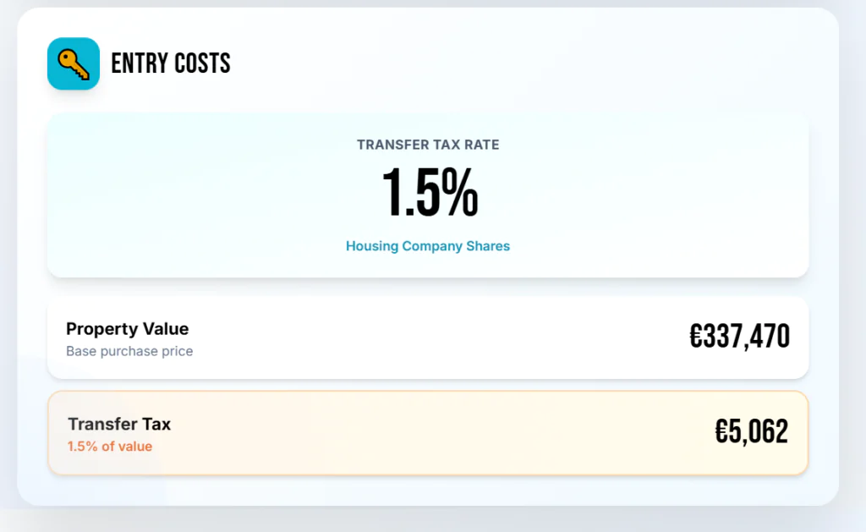Click the Base purchase price subtitle
Image resolution: width=866 pixels, height=532 pixels.
(x=129, y=351)
